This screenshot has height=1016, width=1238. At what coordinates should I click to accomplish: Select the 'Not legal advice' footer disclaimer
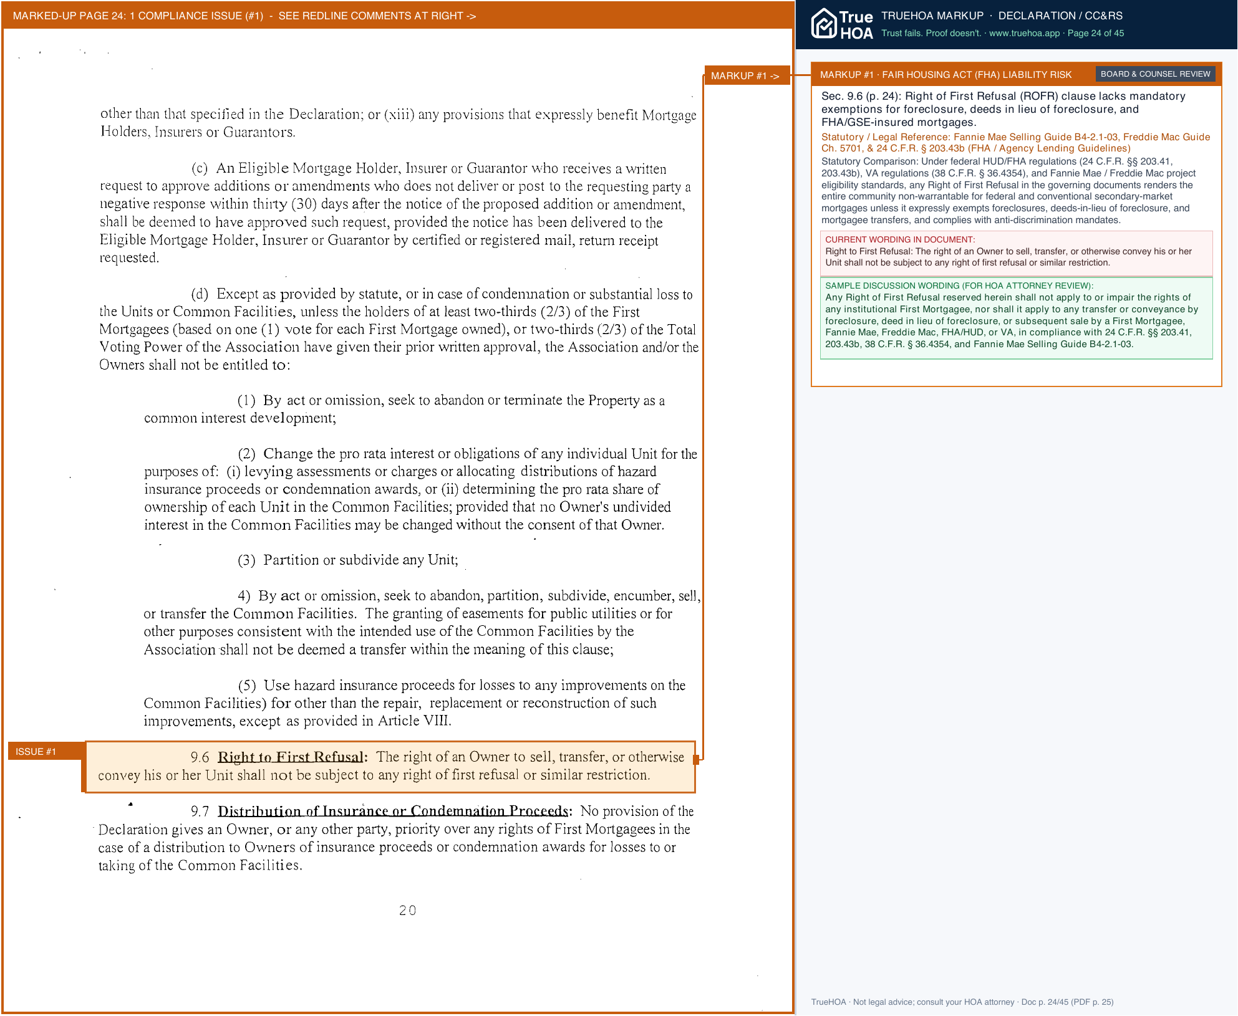click(x=934, y=1002)
